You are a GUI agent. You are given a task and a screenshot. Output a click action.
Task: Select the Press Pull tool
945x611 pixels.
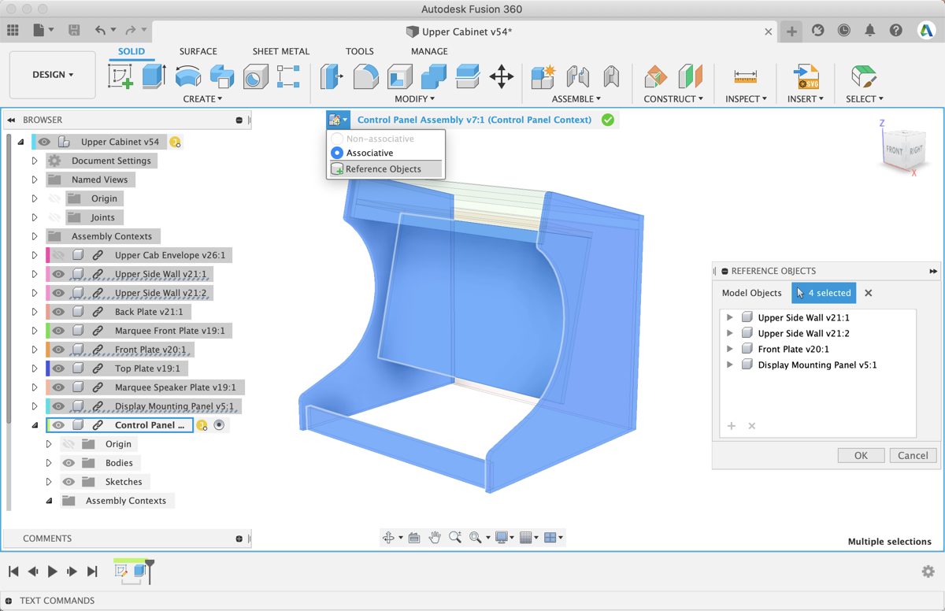(331, 77)
